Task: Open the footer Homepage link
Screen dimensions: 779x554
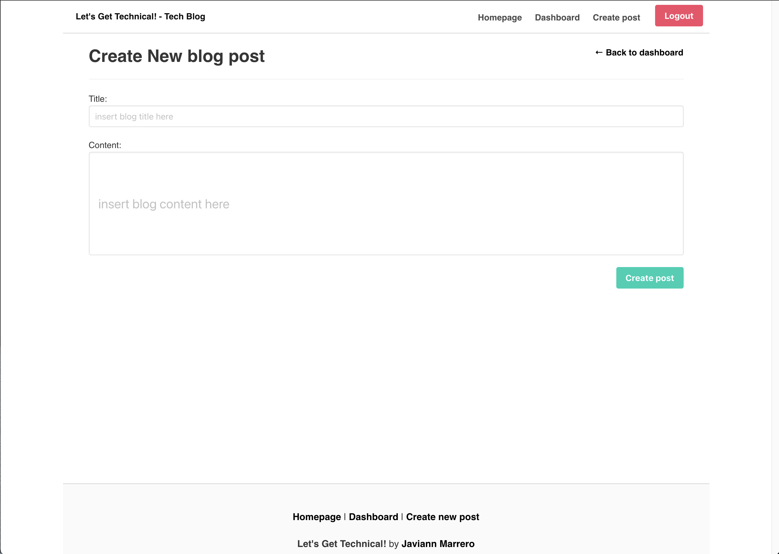Action: pyautogui.click(x=317, y=517)
